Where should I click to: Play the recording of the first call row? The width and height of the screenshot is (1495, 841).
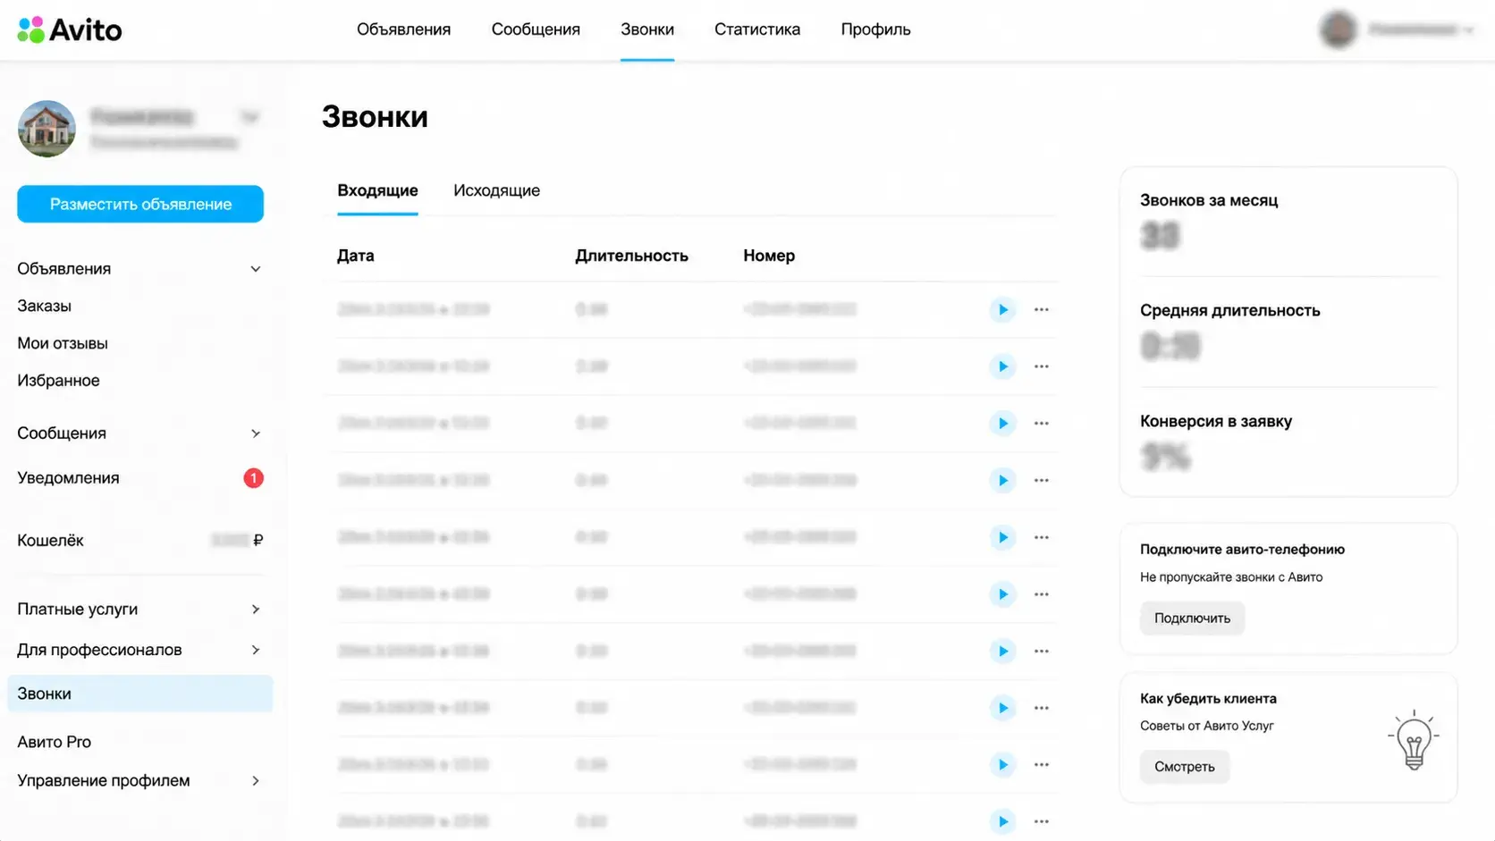(1002, 309)
